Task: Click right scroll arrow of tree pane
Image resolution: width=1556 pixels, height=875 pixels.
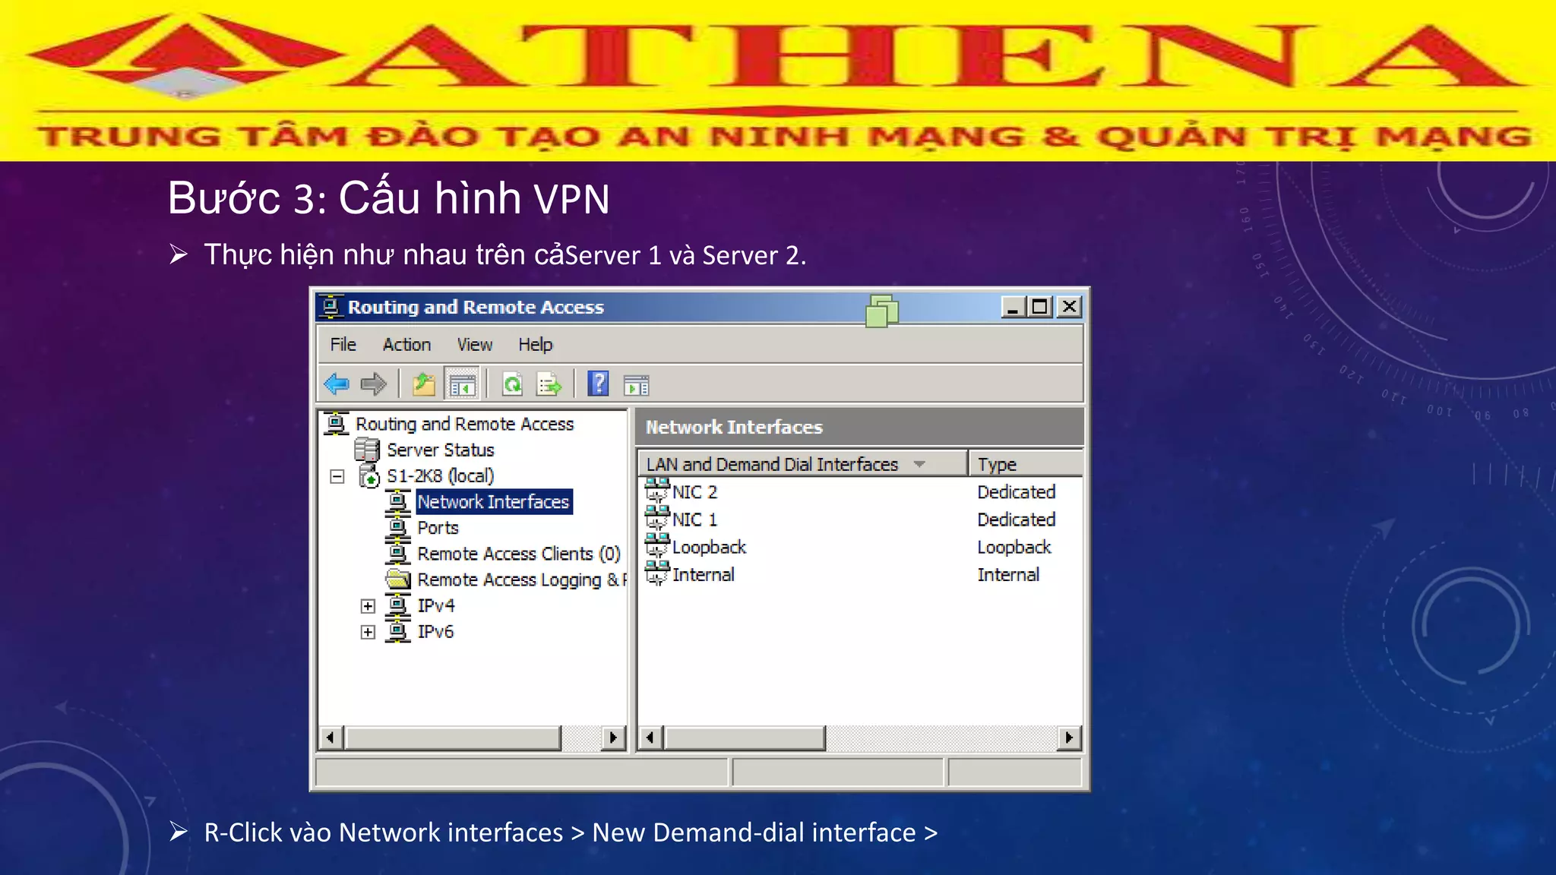Action: click(x=613, y=738)
